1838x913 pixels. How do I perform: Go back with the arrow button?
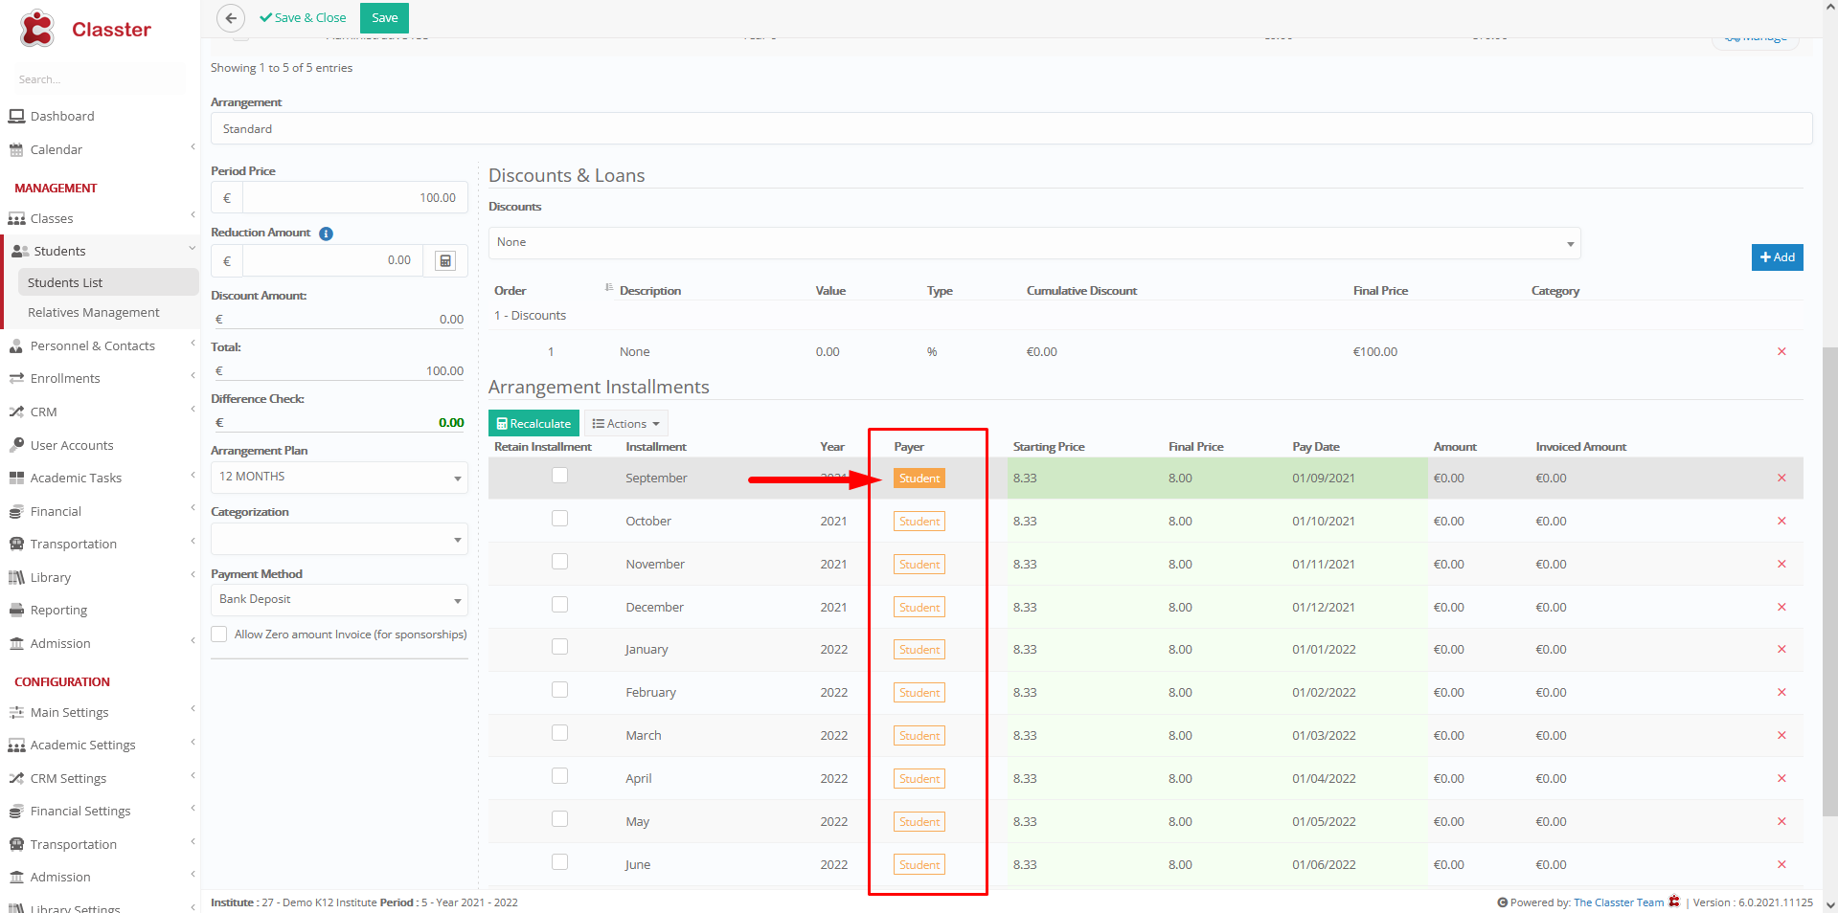pyautogui.click(x=231, y=18)
